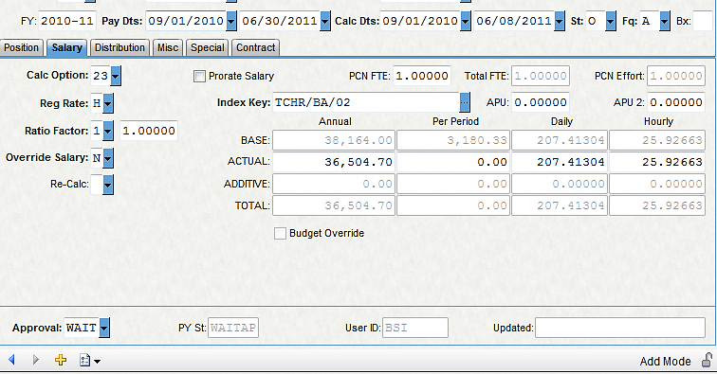
Task: Enable the Prorate Salary checkbox
Action: pos(199,77)
